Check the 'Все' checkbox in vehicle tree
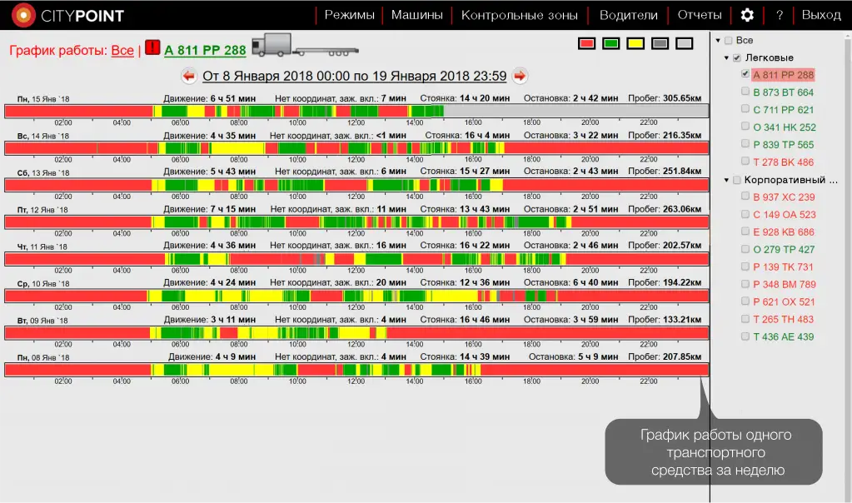852x503 pixels. [x=729, y=41]
